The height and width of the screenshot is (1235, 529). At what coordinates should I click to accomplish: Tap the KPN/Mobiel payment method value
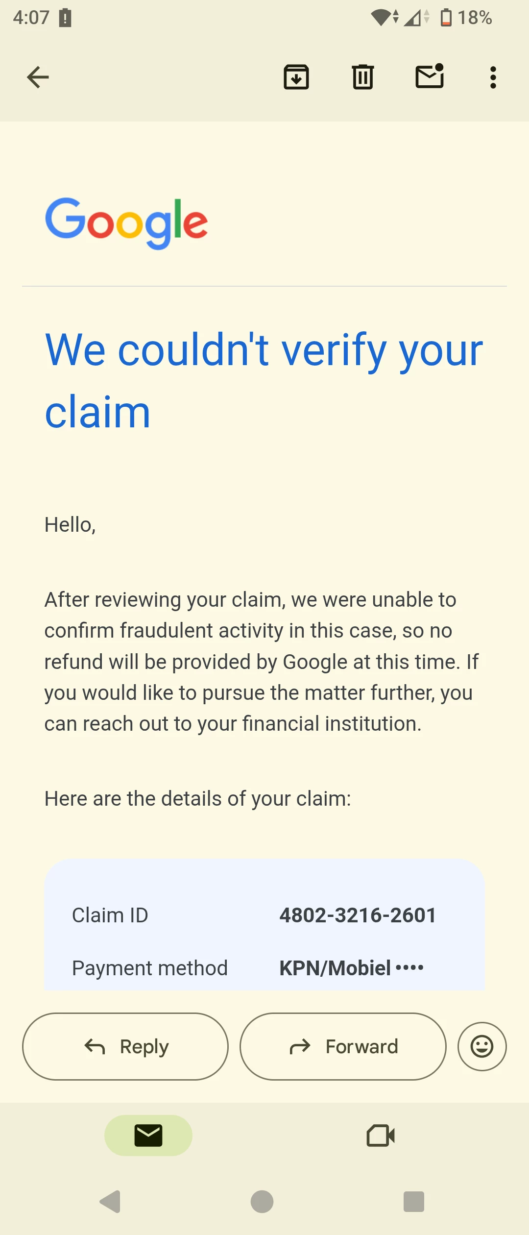[x=352, y=968]
